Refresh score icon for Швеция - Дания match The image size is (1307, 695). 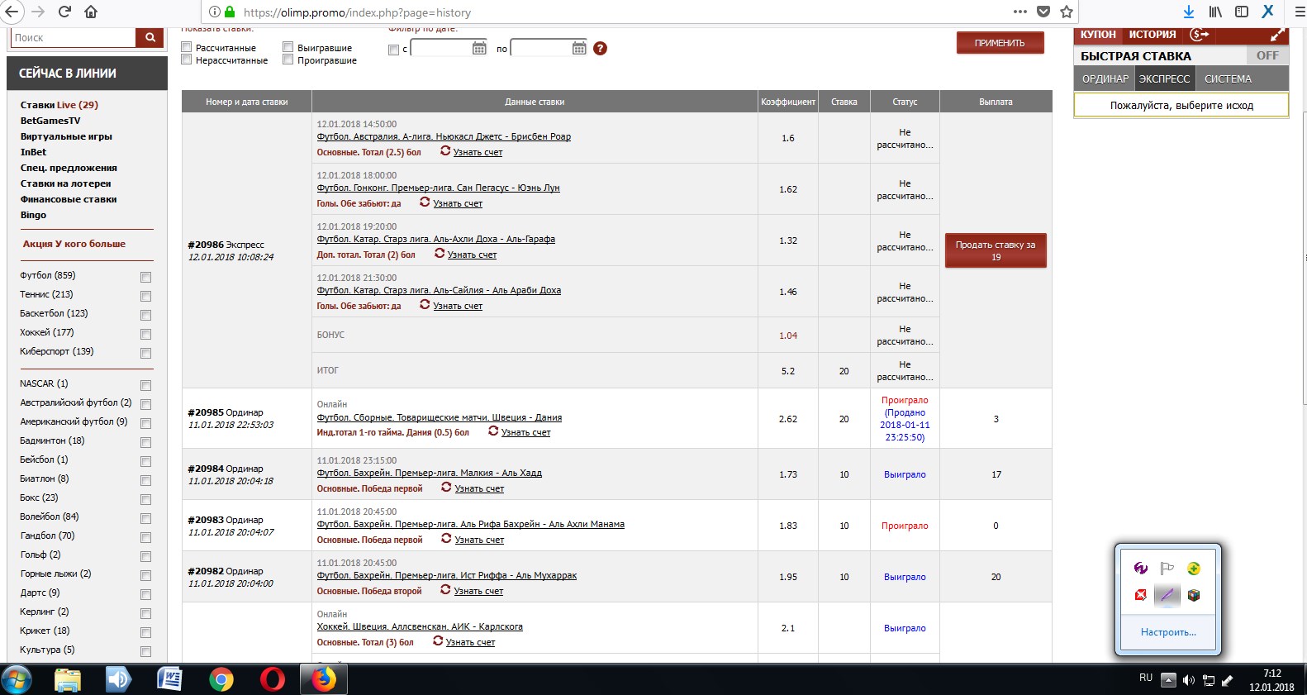click(x=493, y=431)
